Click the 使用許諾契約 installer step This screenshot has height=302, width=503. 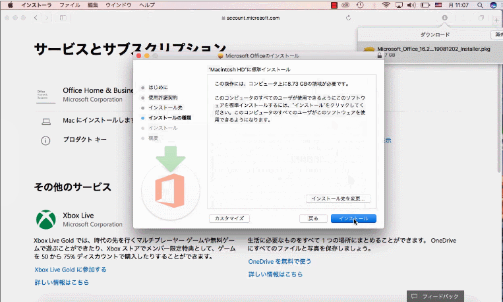(163, 98)
